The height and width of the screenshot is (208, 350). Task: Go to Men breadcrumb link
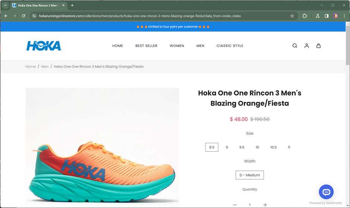tap(45, 67)
